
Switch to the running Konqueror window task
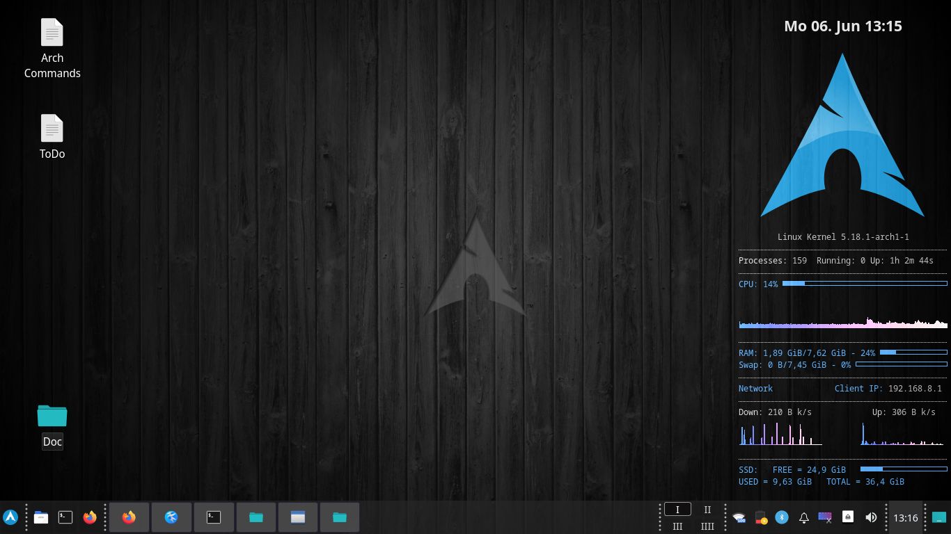tap(171, 517)
